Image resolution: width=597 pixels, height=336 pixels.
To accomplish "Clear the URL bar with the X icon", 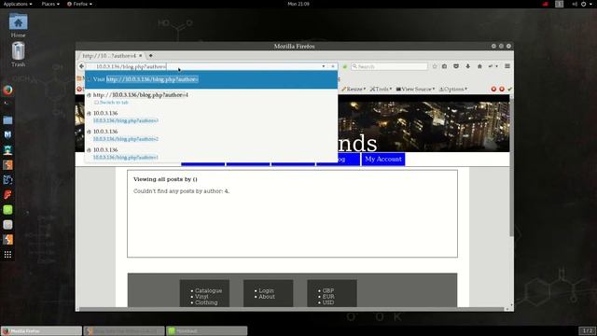I will [x=333, y=66].
